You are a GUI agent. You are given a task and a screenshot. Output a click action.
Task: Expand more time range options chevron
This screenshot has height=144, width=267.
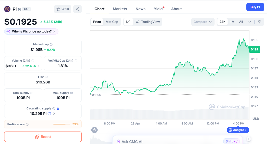tap(250, 22)
